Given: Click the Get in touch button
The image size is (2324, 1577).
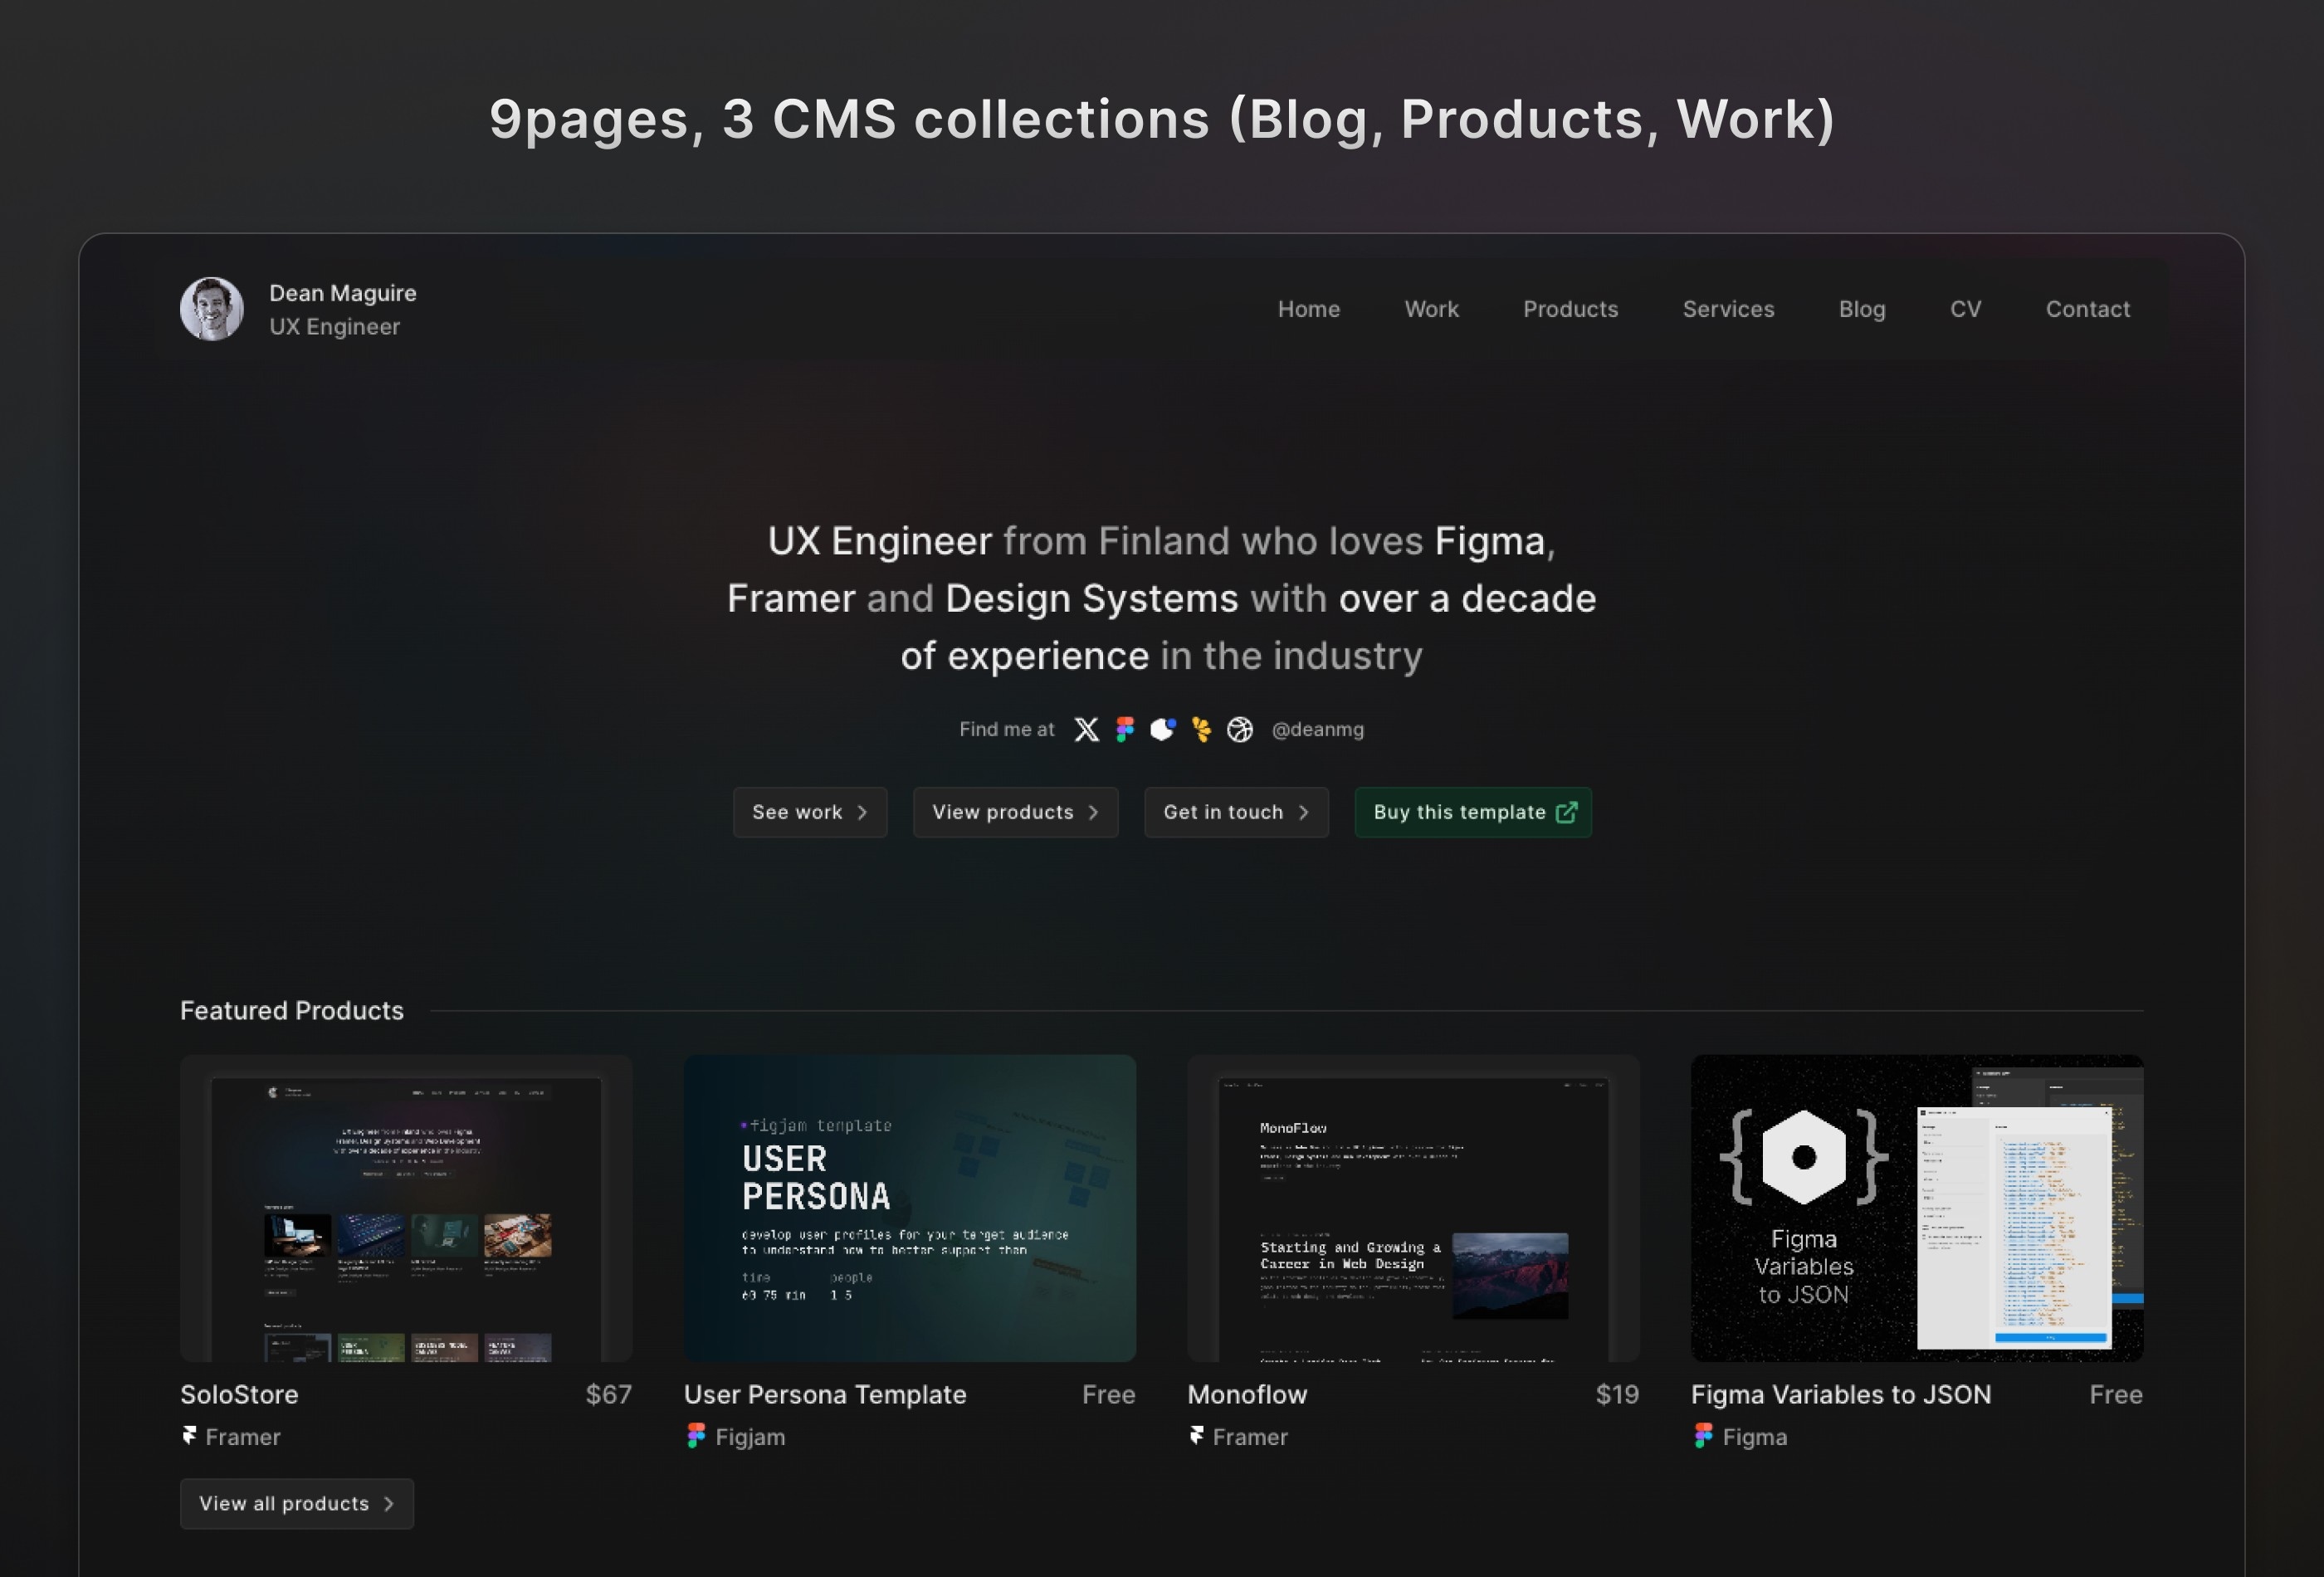Looking at the screenshot, I should tap(1236, 812).
